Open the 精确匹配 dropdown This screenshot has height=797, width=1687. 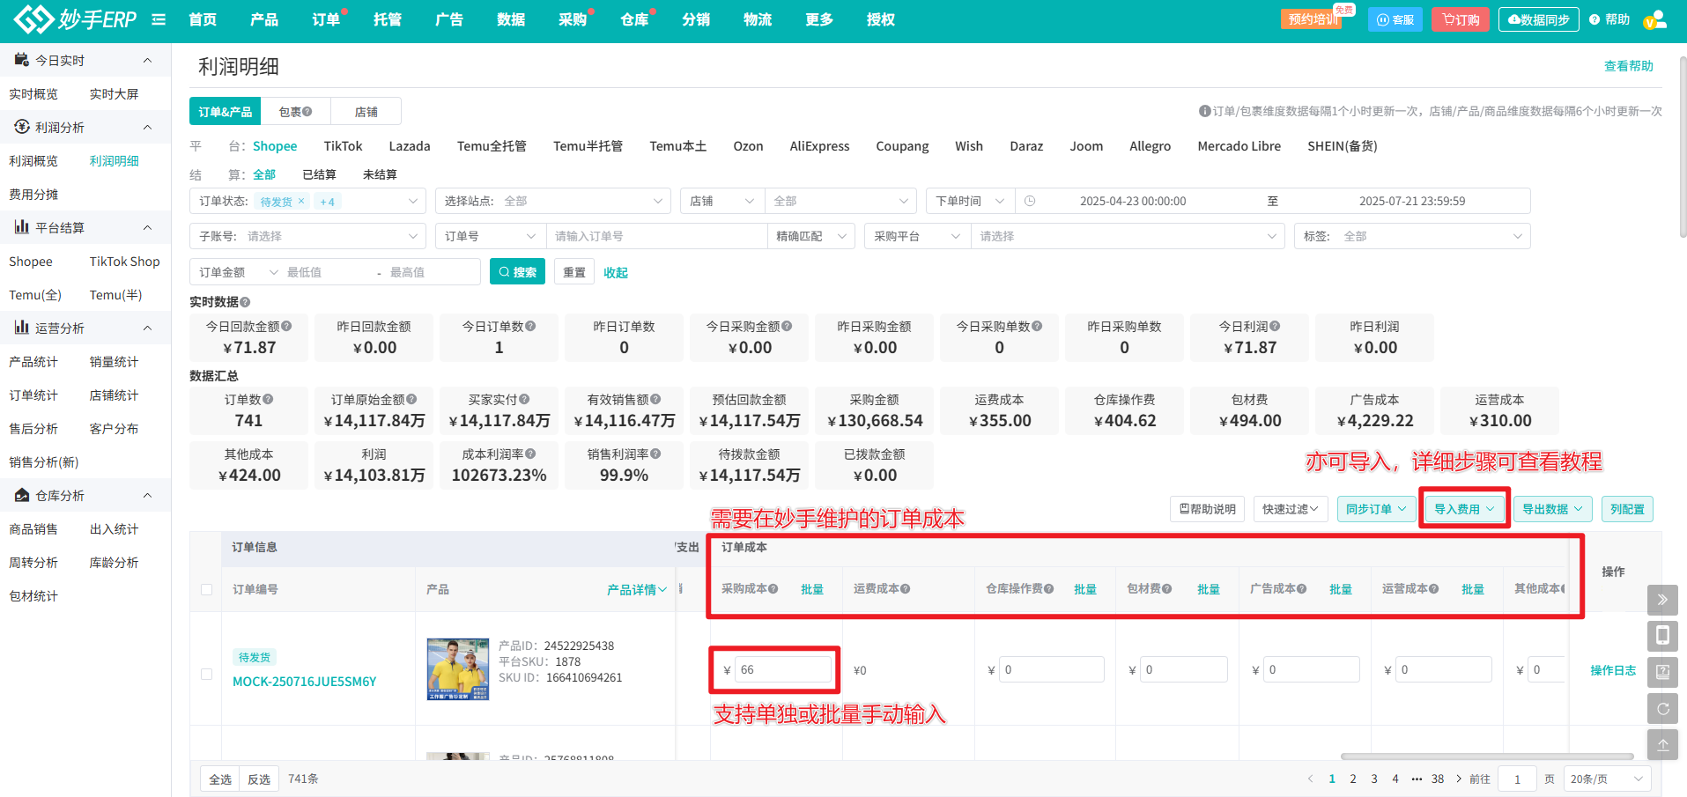pos(810,236)
